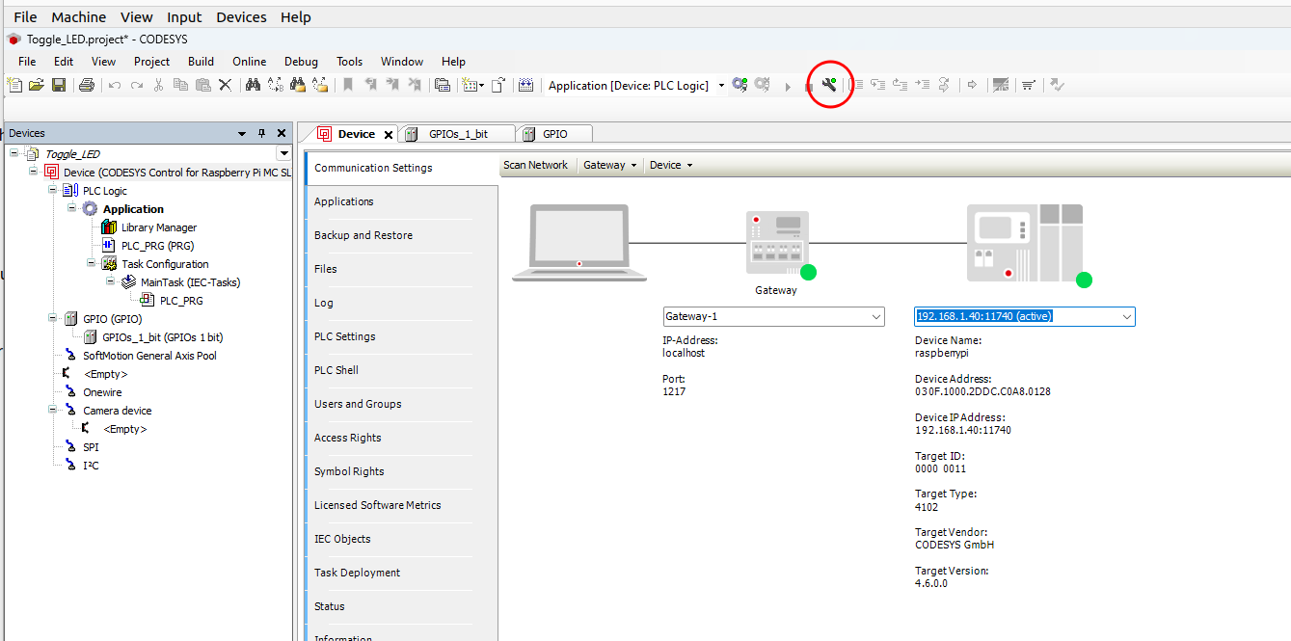This screenshot has height=641, width=1291.
Task: Collapse the Camera device tree node
Action: (53, 410)
